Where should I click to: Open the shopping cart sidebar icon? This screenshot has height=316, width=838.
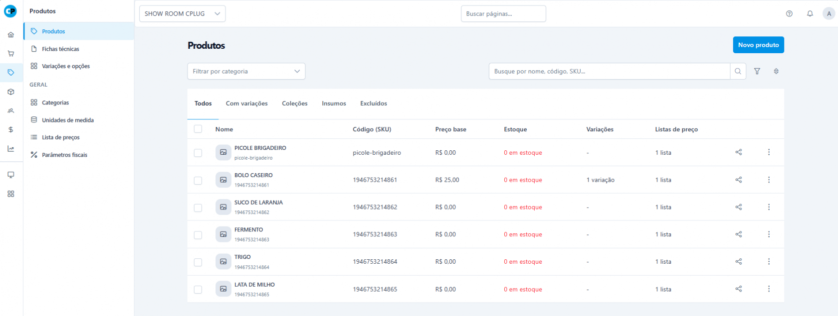point(11,54)
